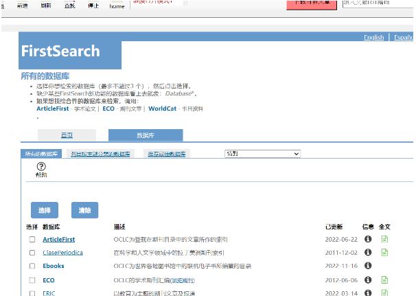Switch language to English
This screenshot has width=416, height=296.
point(374,37)
